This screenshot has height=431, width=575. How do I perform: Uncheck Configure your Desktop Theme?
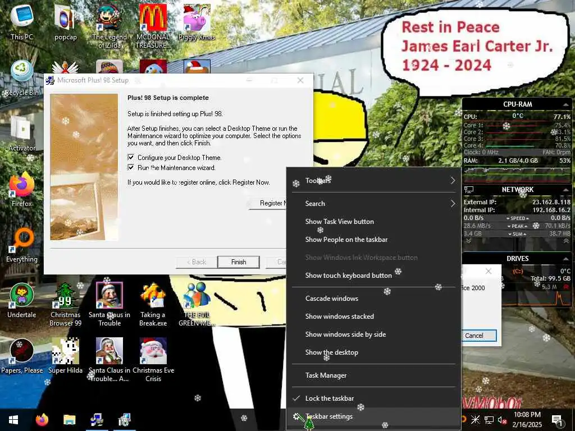point(130,157)
